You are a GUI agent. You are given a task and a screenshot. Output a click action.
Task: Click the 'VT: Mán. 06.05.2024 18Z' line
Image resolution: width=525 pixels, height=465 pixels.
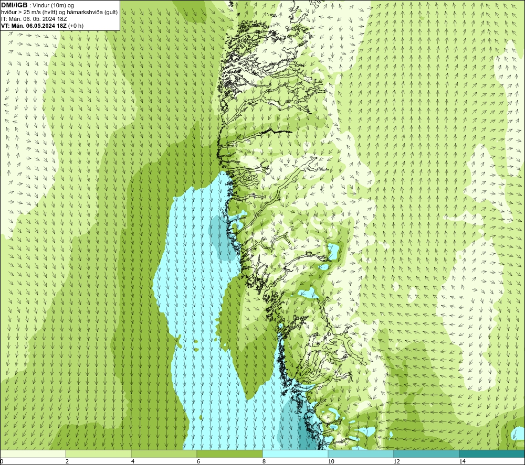point(34,26)
